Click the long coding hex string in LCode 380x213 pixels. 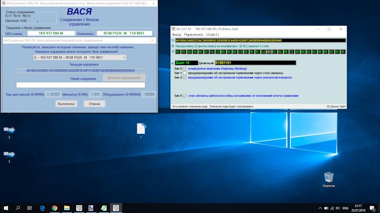click(260, 40)
